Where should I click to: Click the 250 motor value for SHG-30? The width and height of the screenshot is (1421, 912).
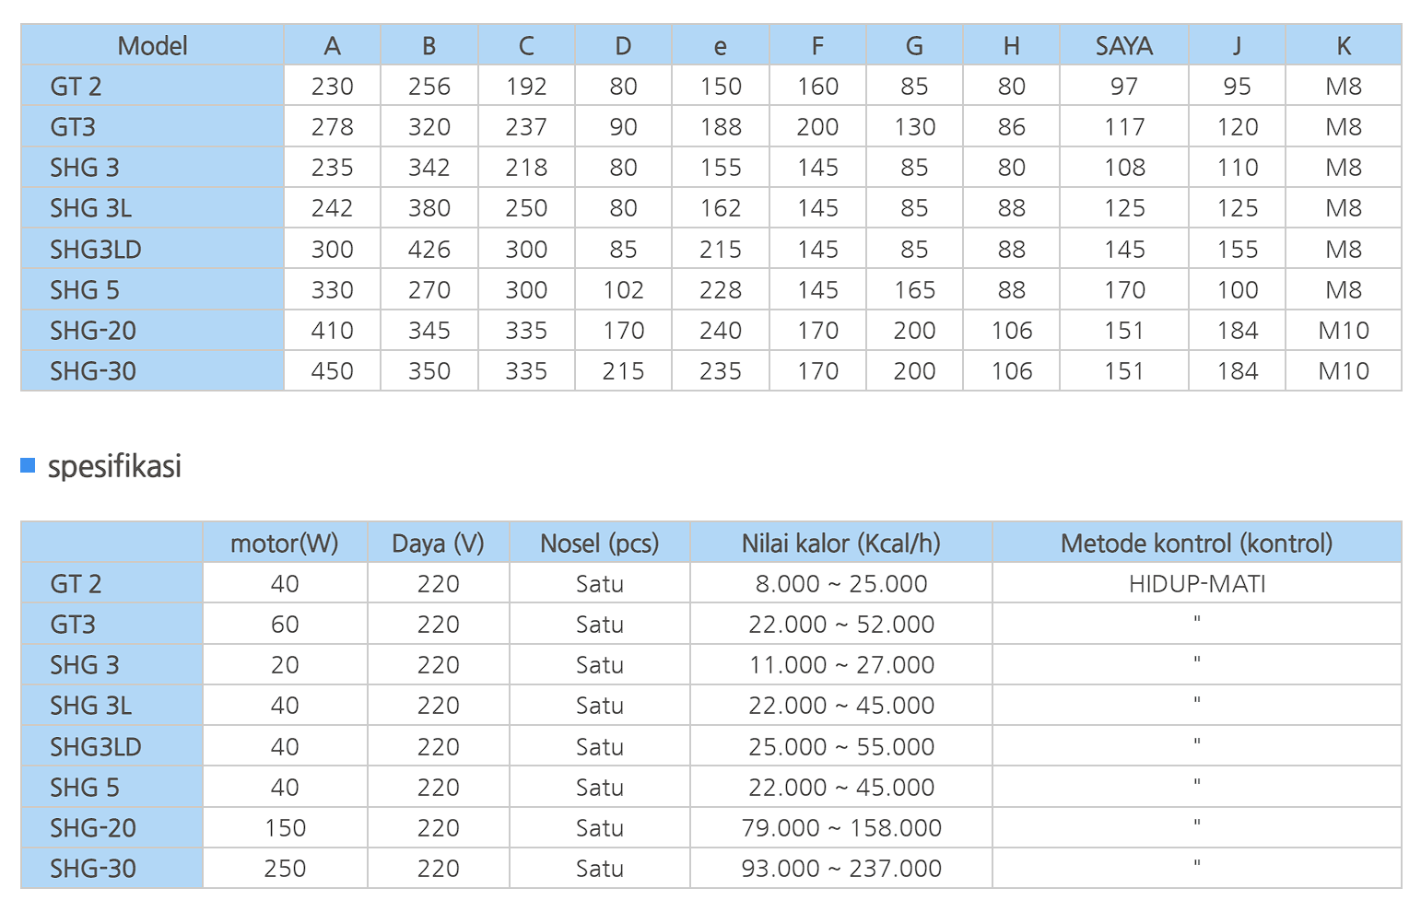[285, 868]
